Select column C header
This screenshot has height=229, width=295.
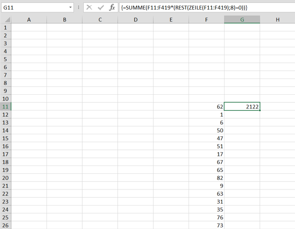point(100,20)
